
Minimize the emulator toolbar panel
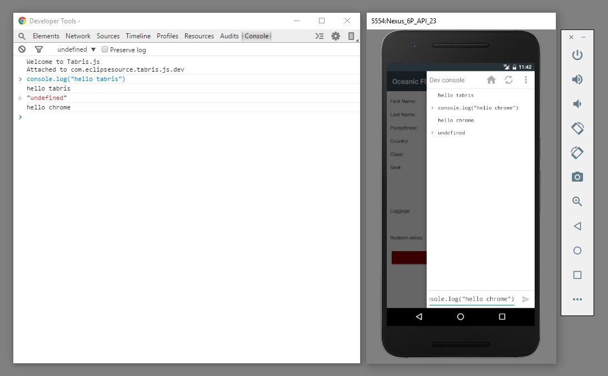coord(583,37)
